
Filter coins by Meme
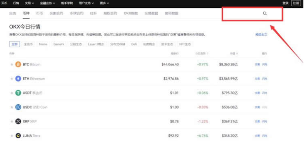click(43, 44)
